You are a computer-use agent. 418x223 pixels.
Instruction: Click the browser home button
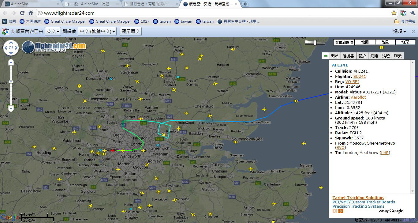(31, 13)
